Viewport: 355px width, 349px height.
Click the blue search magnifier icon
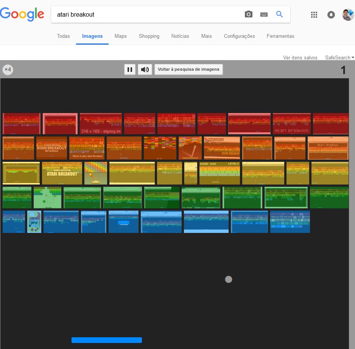pos(280,14)
